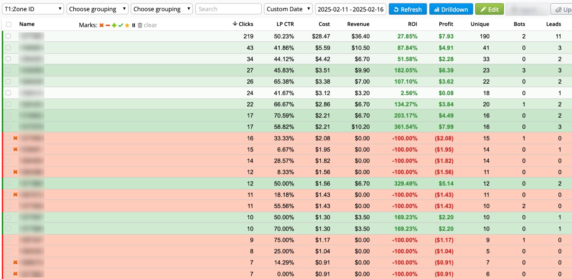This screenshot has width=572, height=279.
Task: Open the T1:Zone ID grouping dropdown
Action: coord(33,9)
